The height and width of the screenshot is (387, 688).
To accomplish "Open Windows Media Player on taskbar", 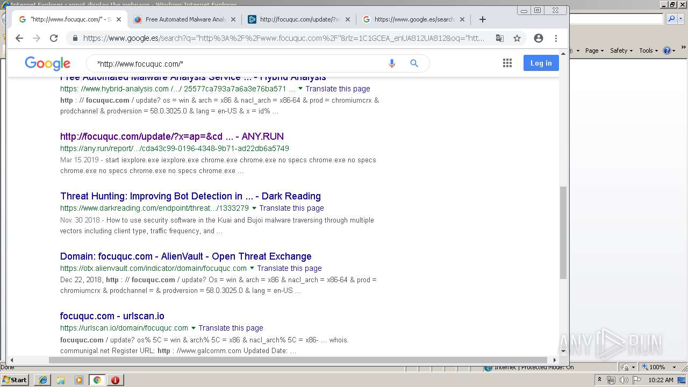I will click(79, 380).
